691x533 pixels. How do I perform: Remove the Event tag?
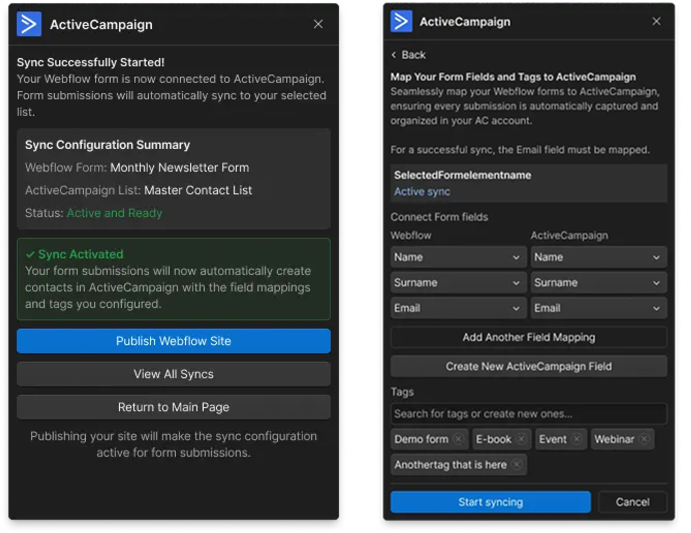tap(577, 439)
